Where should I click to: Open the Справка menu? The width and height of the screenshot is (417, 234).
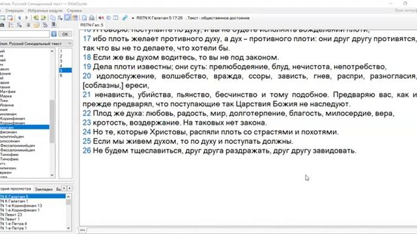tap(74, 10)
